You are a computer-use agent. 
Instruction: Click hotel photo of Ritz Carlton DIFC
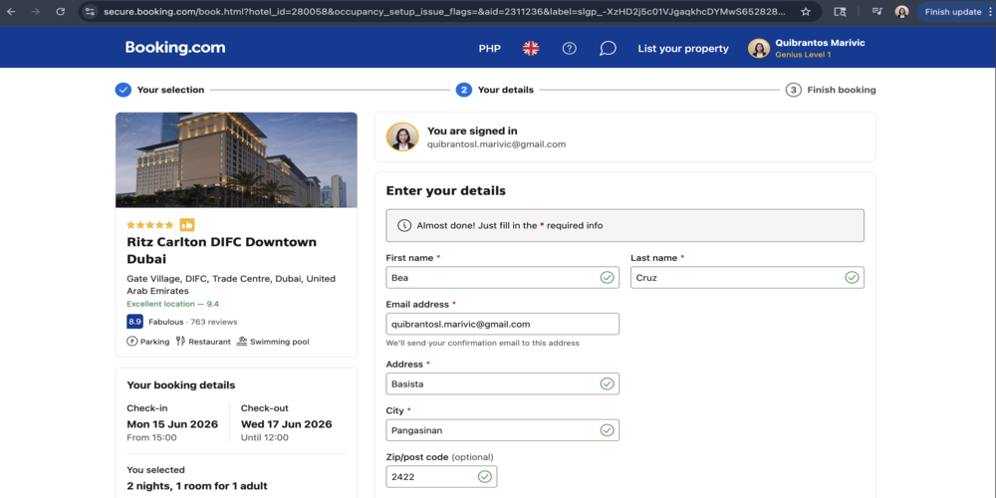(236, 160)
